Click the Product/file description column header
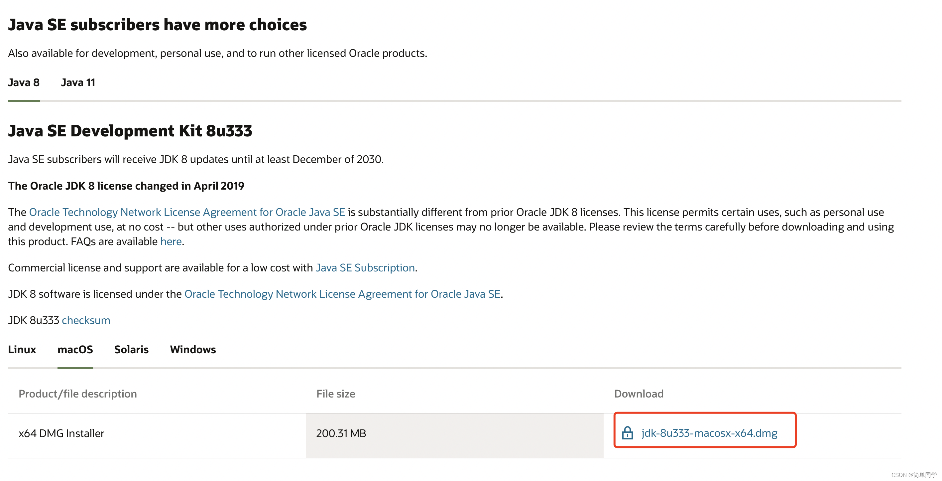Viewport: 942px width, 481px height. 77,394
